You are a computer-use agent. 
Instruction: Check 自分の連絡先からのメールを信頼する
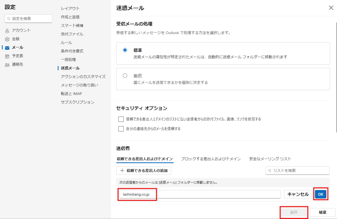tap(121, 129)
